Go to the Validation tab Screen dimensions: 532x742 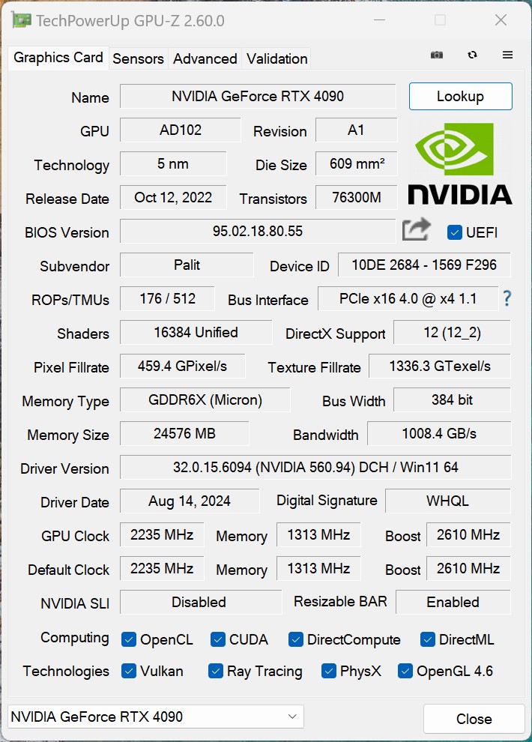click(x=276, y=58)
